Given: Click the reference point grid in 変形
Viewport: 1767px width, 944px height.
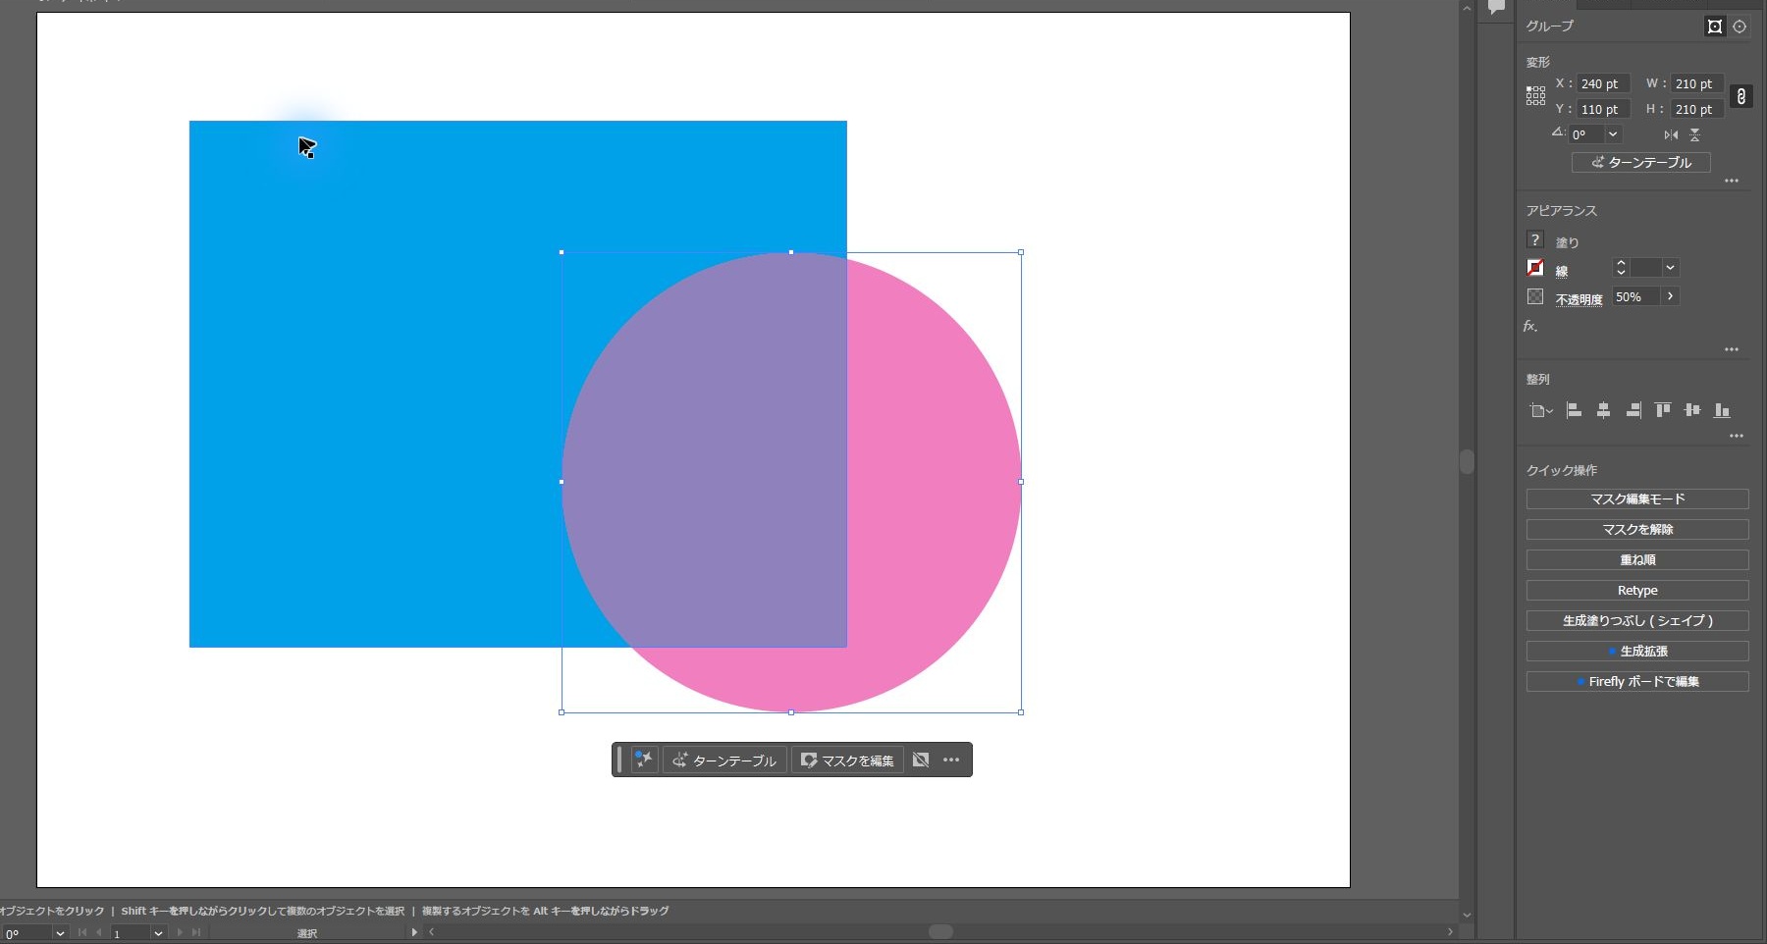Looking at the screenshot, I should tap(1536, 95).
